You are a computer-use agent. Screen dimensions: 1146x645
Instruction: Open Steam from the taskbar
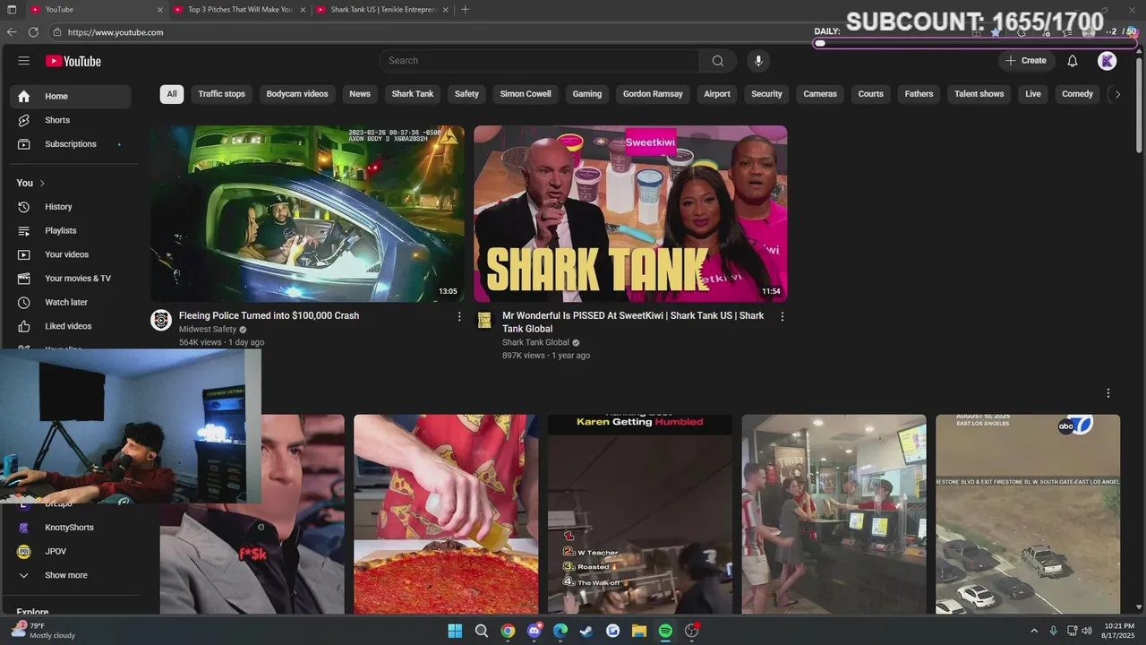click(586, 631)
